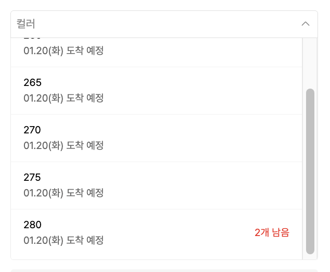Select size 265 option

coord(156,90)
